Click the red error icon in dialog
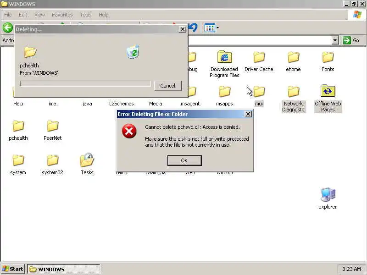 pos(129,131)
